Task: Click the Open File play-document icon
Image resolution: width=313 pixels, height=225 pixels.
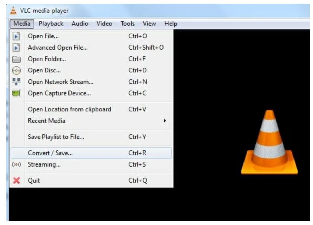Action: coord(16,36)
